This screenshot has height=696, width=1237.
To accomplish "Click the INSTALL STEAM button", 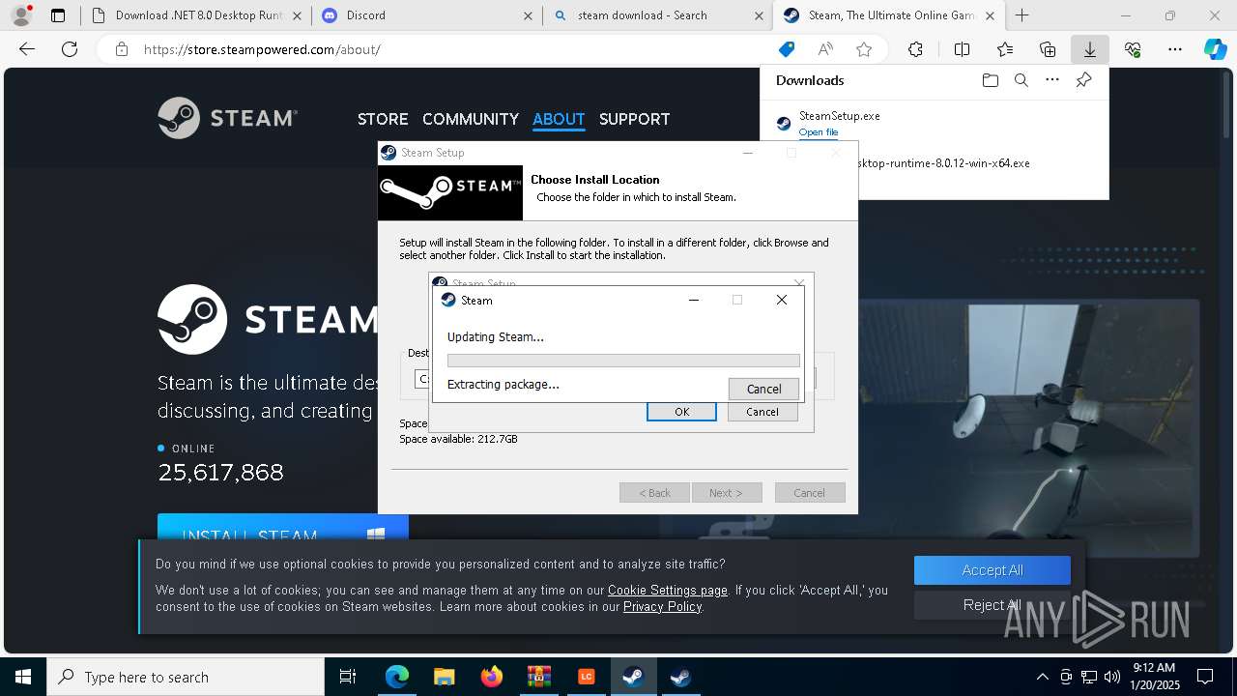I will (283, 527).
